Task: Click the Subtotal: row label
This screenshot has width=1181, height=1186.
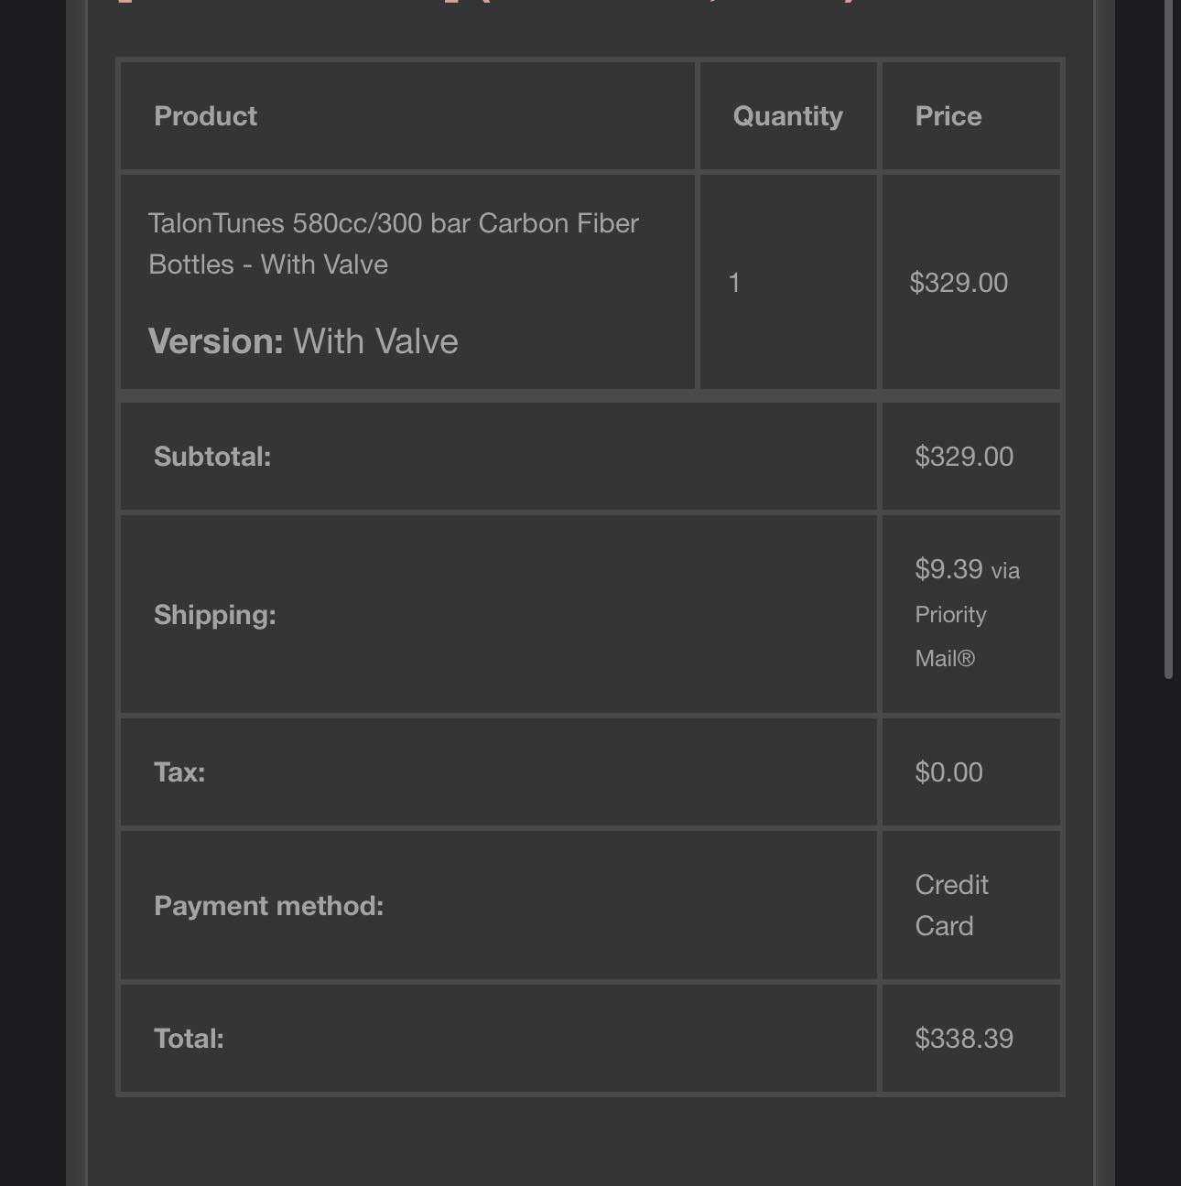Action: [x=212, y=457]
